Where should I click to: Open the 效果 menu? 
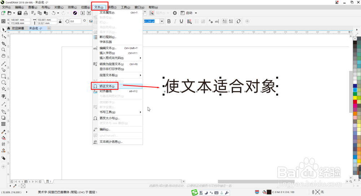click(72, 7)
